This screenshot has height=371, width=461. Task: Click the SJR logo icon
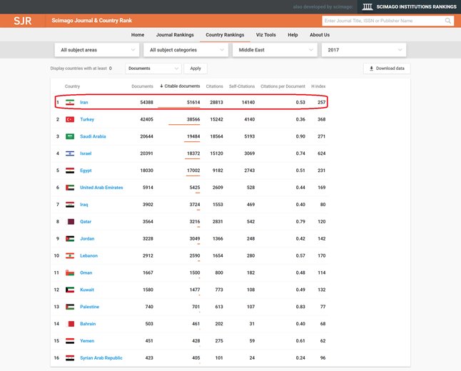click(x=22, y=21)
